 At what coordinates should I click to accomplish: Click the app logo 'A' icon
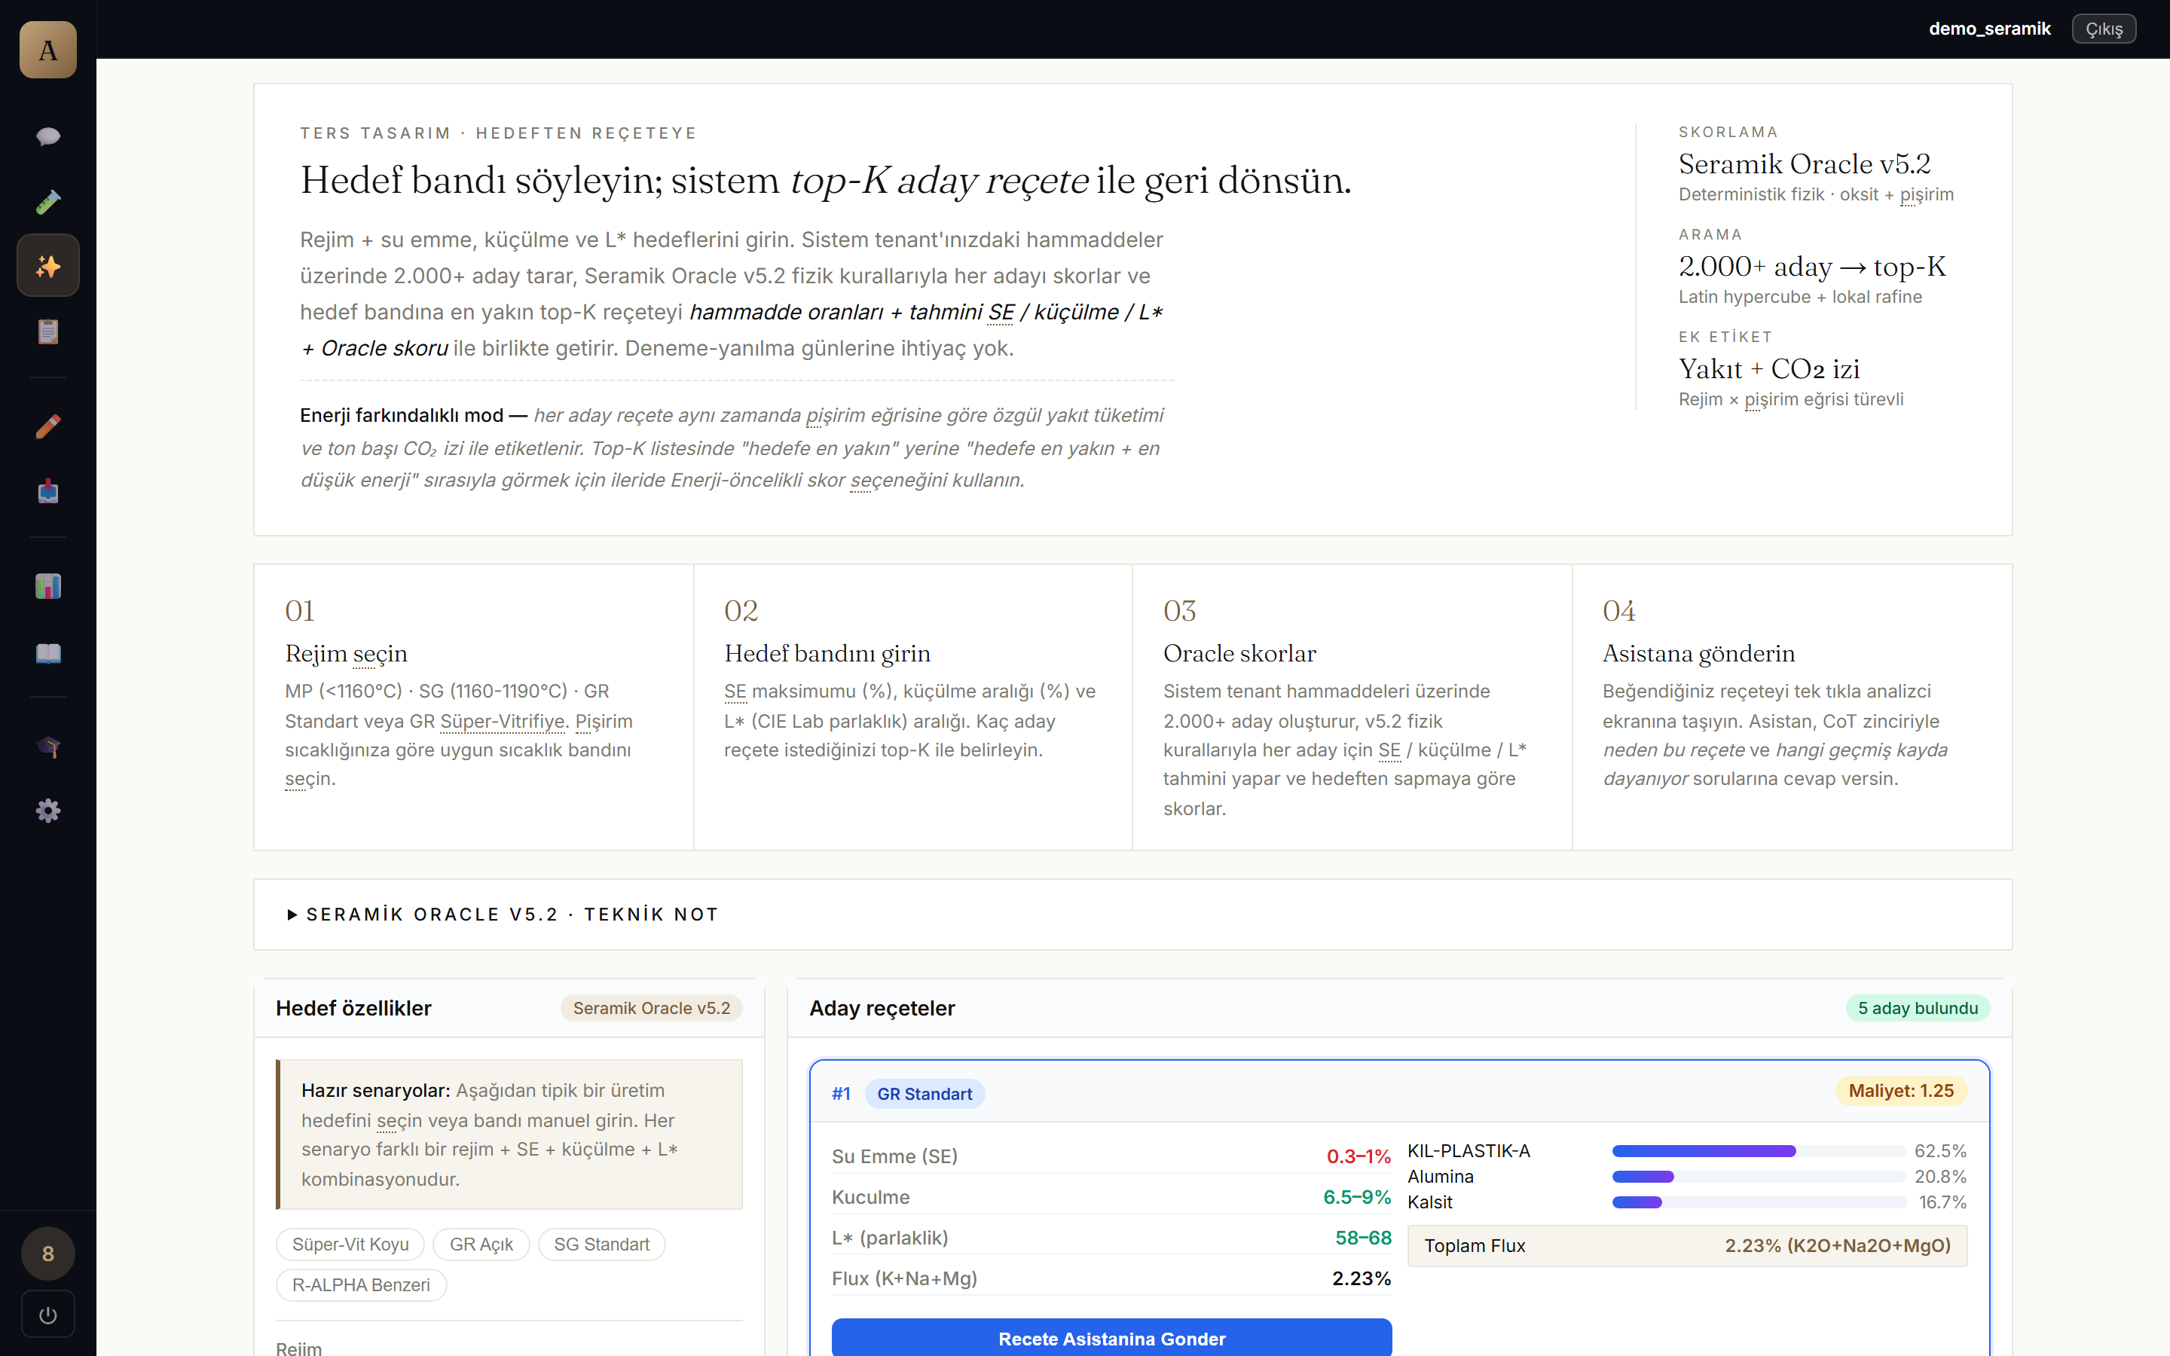[47, 49]
